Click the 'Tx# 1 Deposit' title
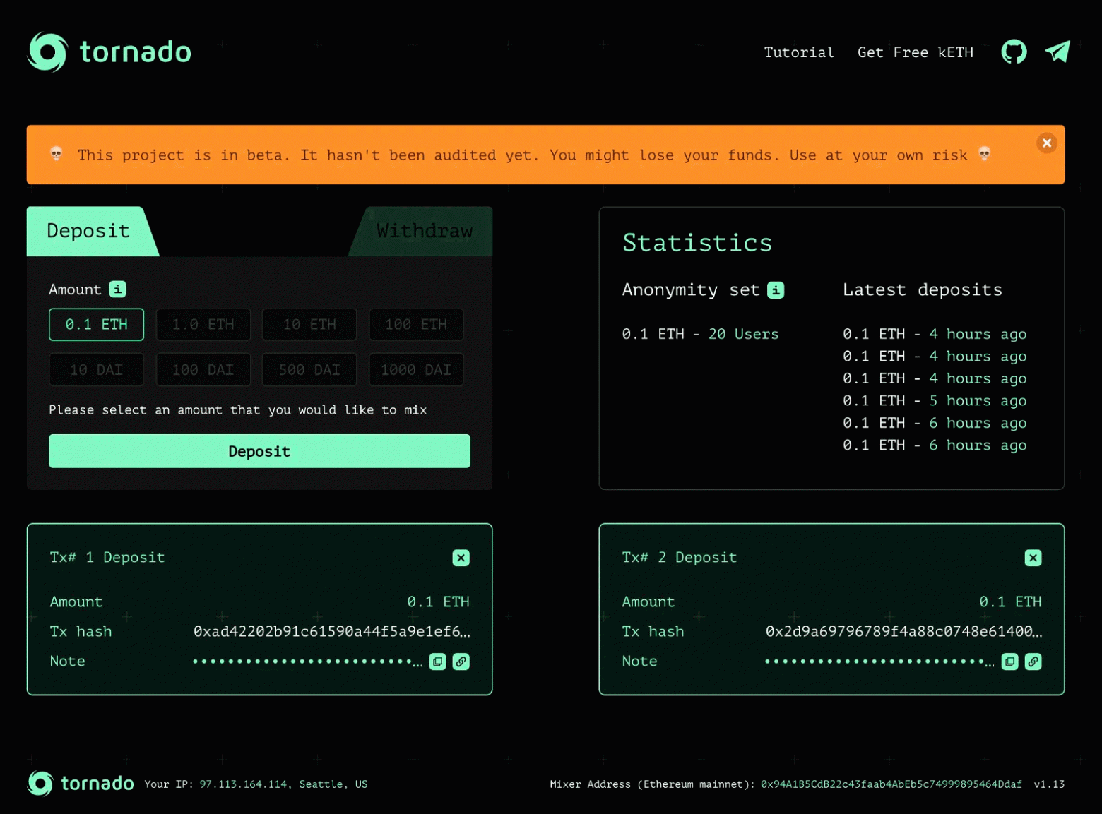Screen dimensions: 1102x814 (107, 558)
